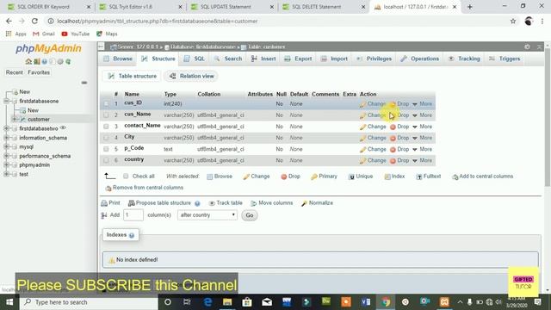Enable Check all checkbox
The image size is (551, 310).
(x=126, y=176)
